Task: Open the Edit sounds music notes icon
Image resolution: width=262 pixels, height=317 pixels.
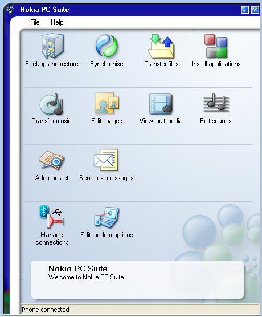Action: coord(216,102)
